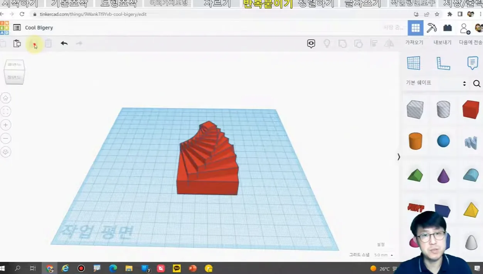Select the striped cylinder hole shape

coord(443,109)
